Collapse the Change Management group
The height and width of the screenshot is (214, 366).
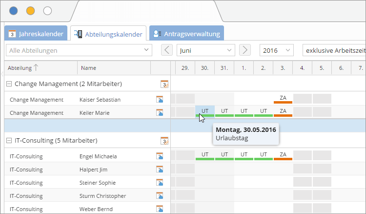(x=9, y=84)
